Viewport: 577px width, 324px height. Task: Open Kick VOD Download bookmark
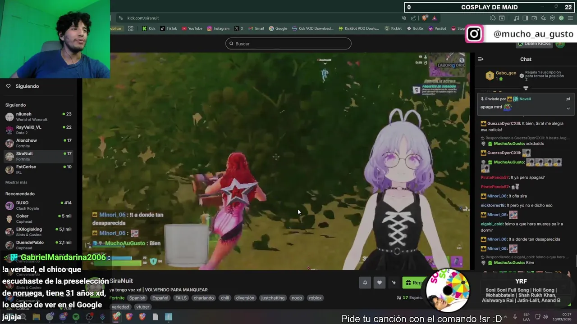click(313, 28)
